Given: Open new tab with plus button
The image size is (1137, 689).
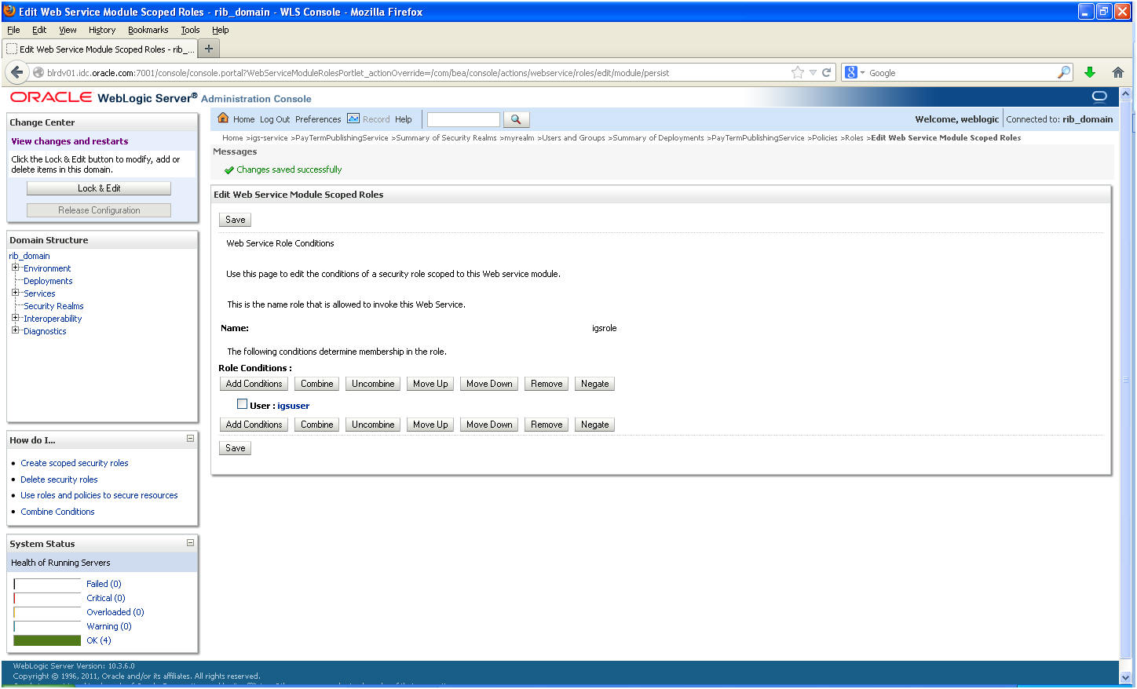Looking at the screenshot, I should [x=209, y=49].
